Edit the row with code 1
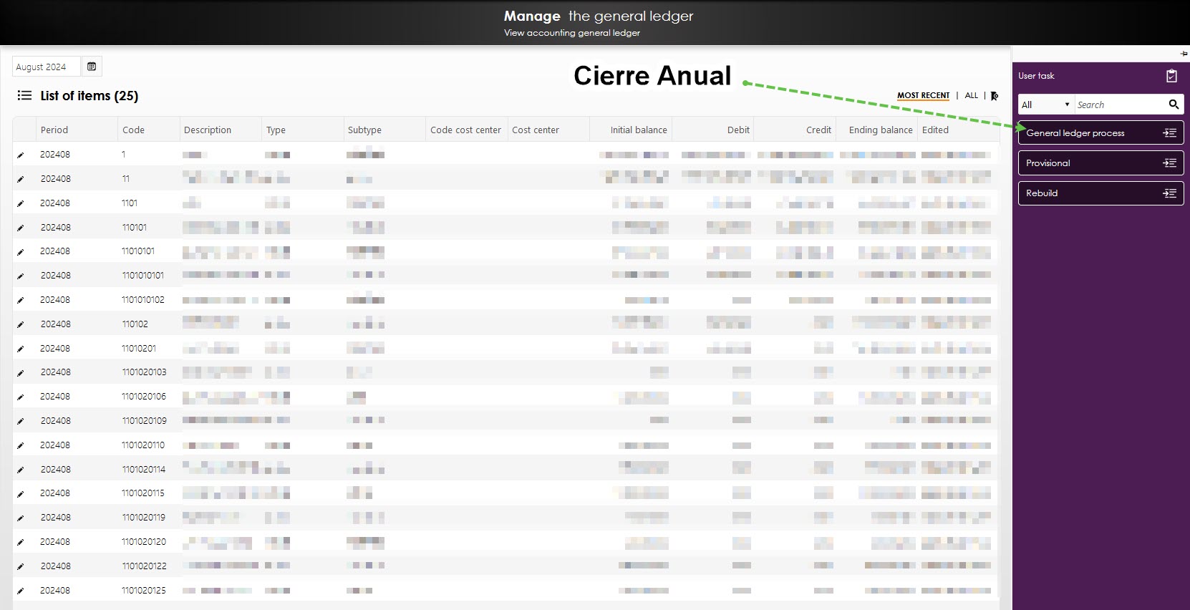1190x610 pixels. tap(21, 155)
